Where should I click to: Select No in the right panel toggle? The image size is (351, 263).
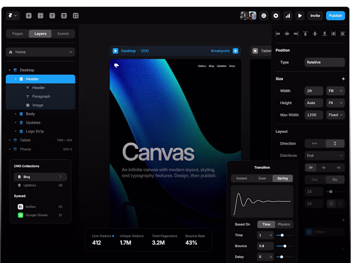pyautogui.click(x=335, y=179)
